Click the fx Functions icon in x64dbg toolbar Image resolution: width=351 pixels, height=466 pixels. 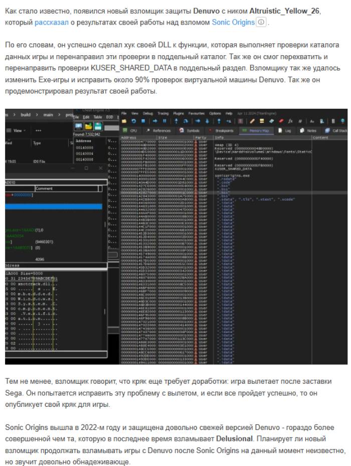pos(290,121)
